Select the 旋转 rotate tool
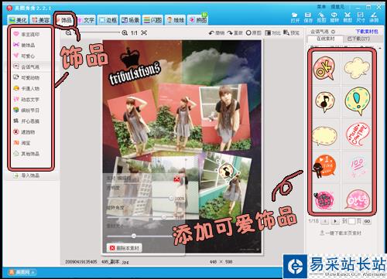The width and height of the screenshot is (387, 279). [x=334, y=18]
